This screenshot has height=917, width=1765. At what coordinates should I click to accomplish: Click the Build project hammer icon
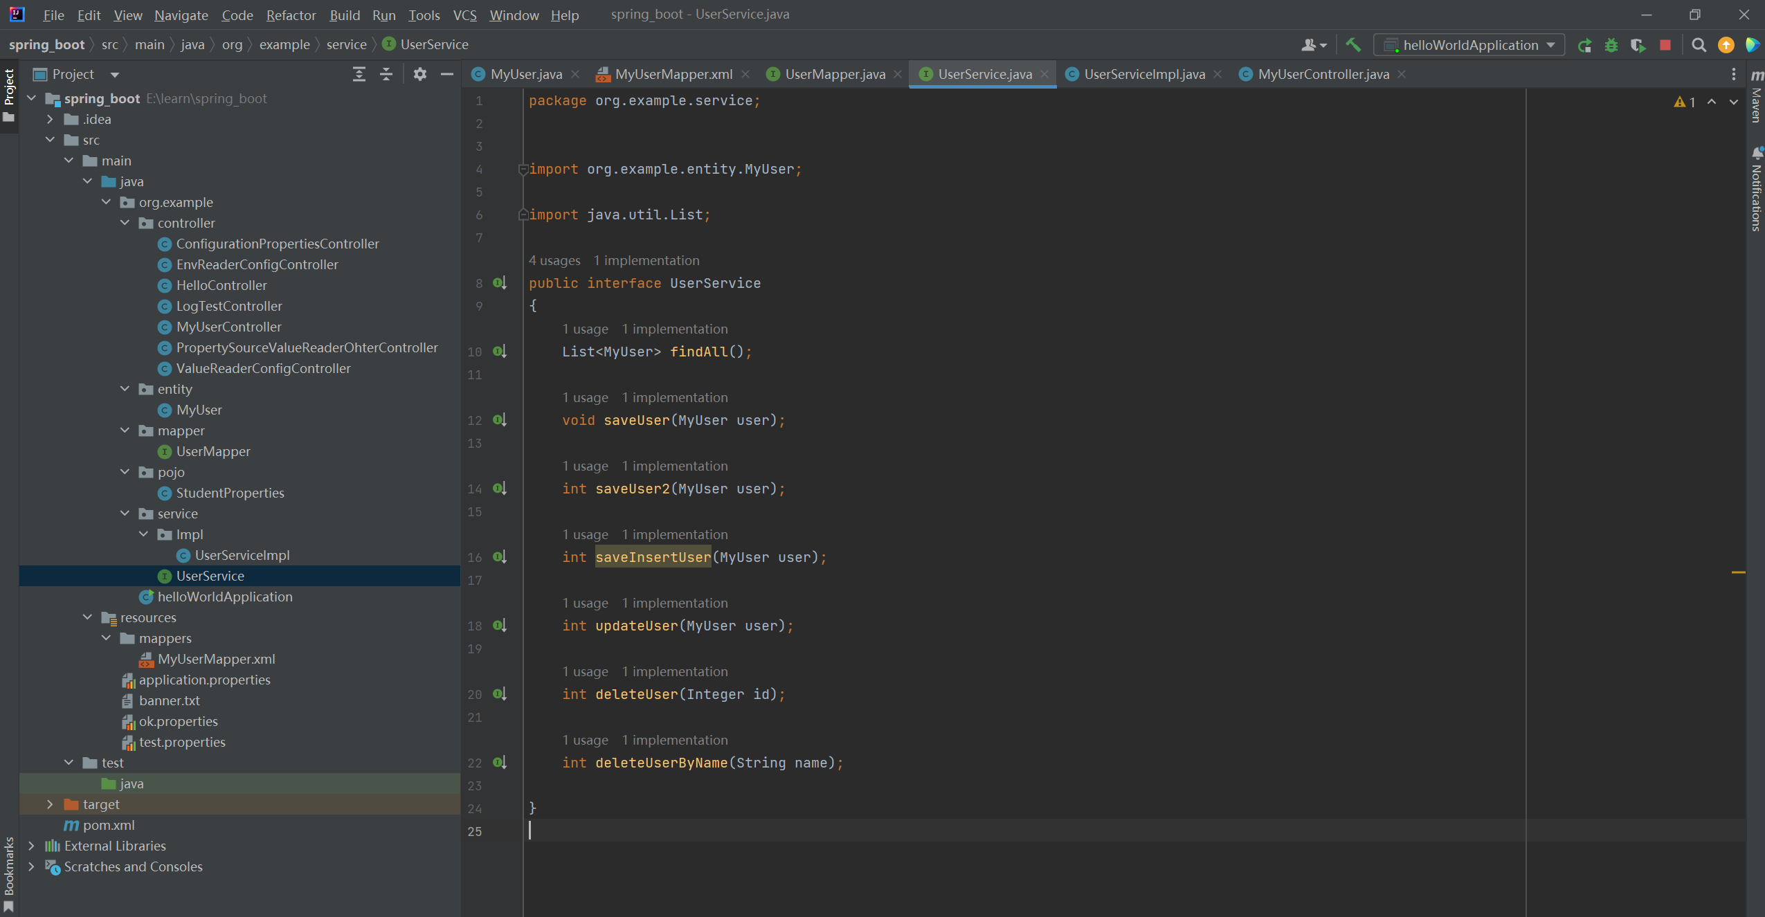(1352, 45)
